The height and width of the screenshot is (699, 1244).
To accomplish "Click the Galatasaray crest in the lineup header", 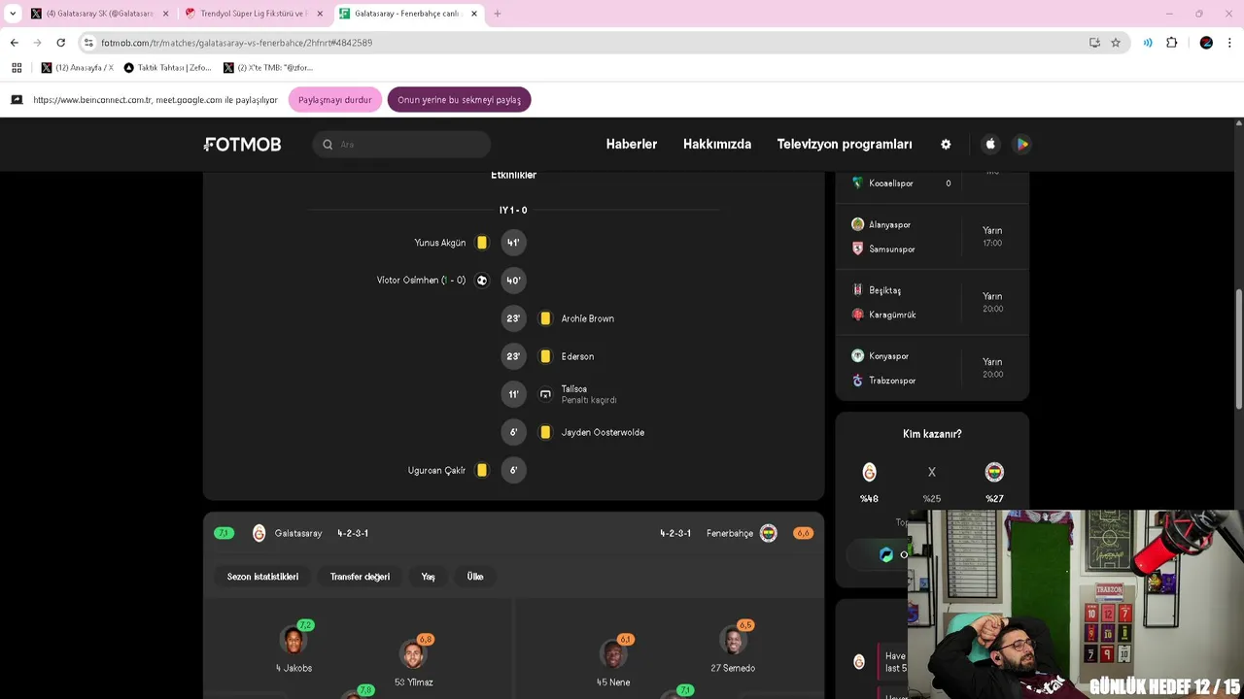I will coord(259,533).
